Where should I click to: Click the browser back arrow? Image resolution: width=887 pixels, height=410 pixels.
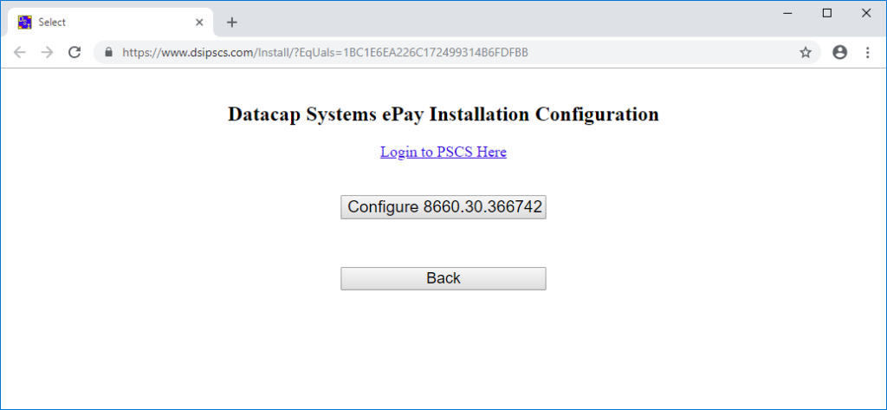19,53
